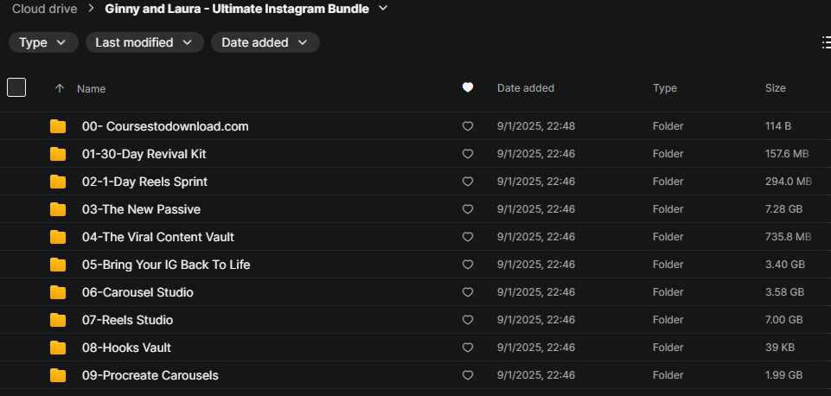Image resolution: width=831 pixels, height=396 pixels.
Task: Toggle favorite on 00- Coursestodownload.com
Action: click(x=468, y=126)
